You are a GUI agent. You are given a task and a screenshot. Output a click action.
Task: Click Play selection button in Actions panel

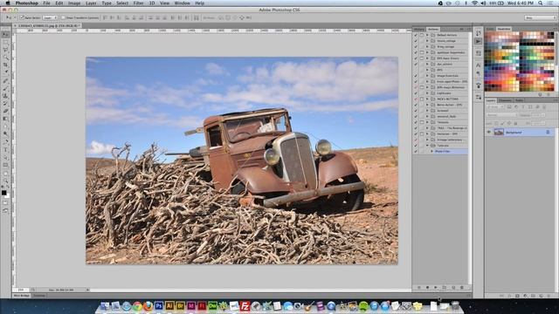[x=436, y=287]
